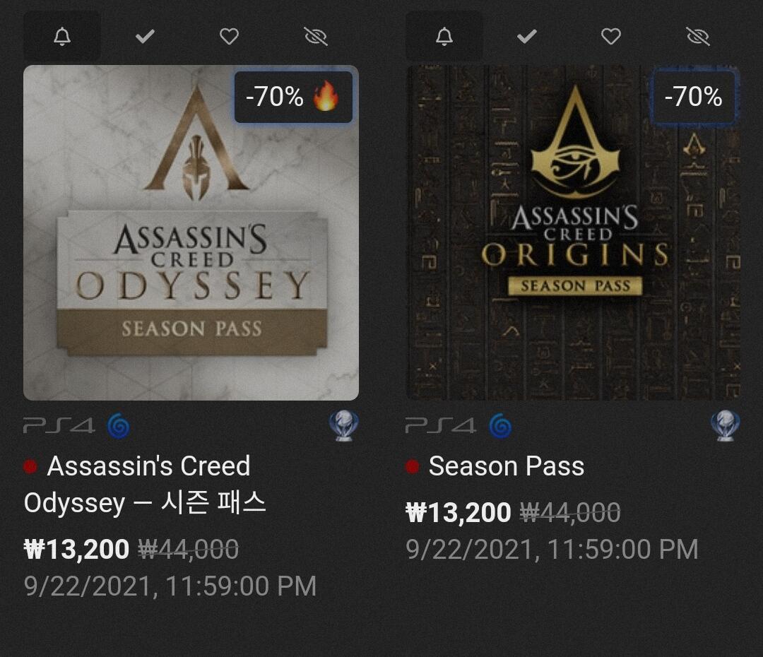This screenshot has width=763, height=657.
Task: Open the Assassin's Creed Odyssey cover image
Action: pyautogui.click(x=191, y=232)
